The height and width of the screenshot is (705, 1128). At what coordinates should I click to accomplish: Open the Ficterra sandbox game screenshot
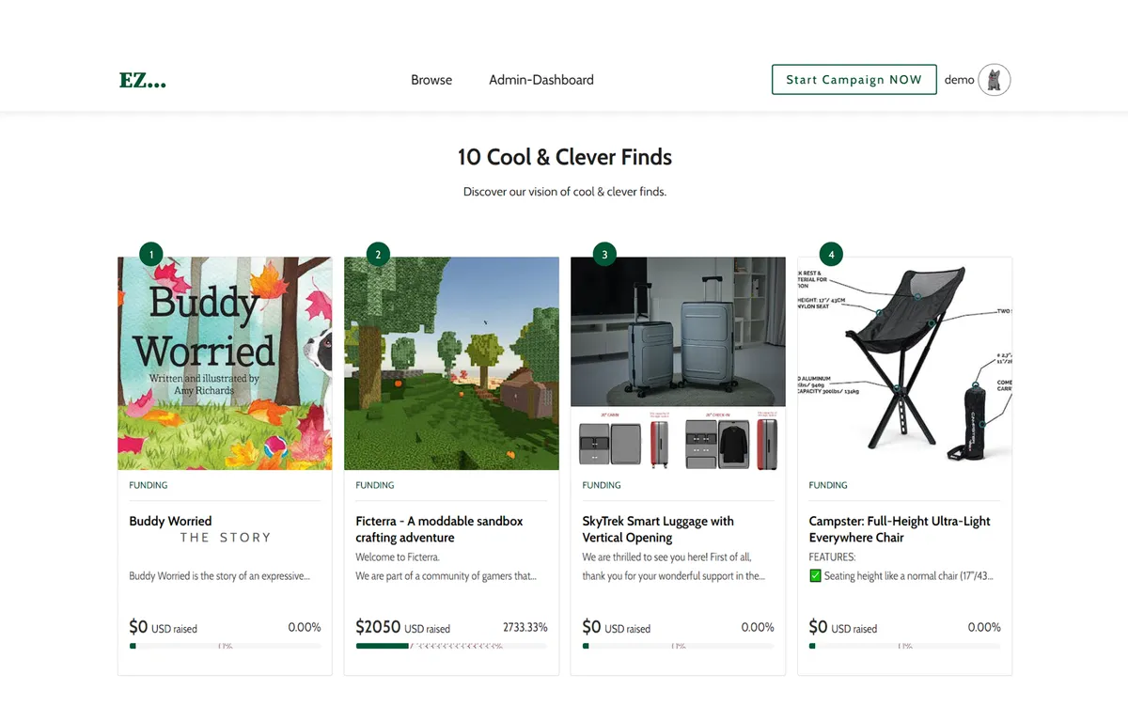click(451, 364)
